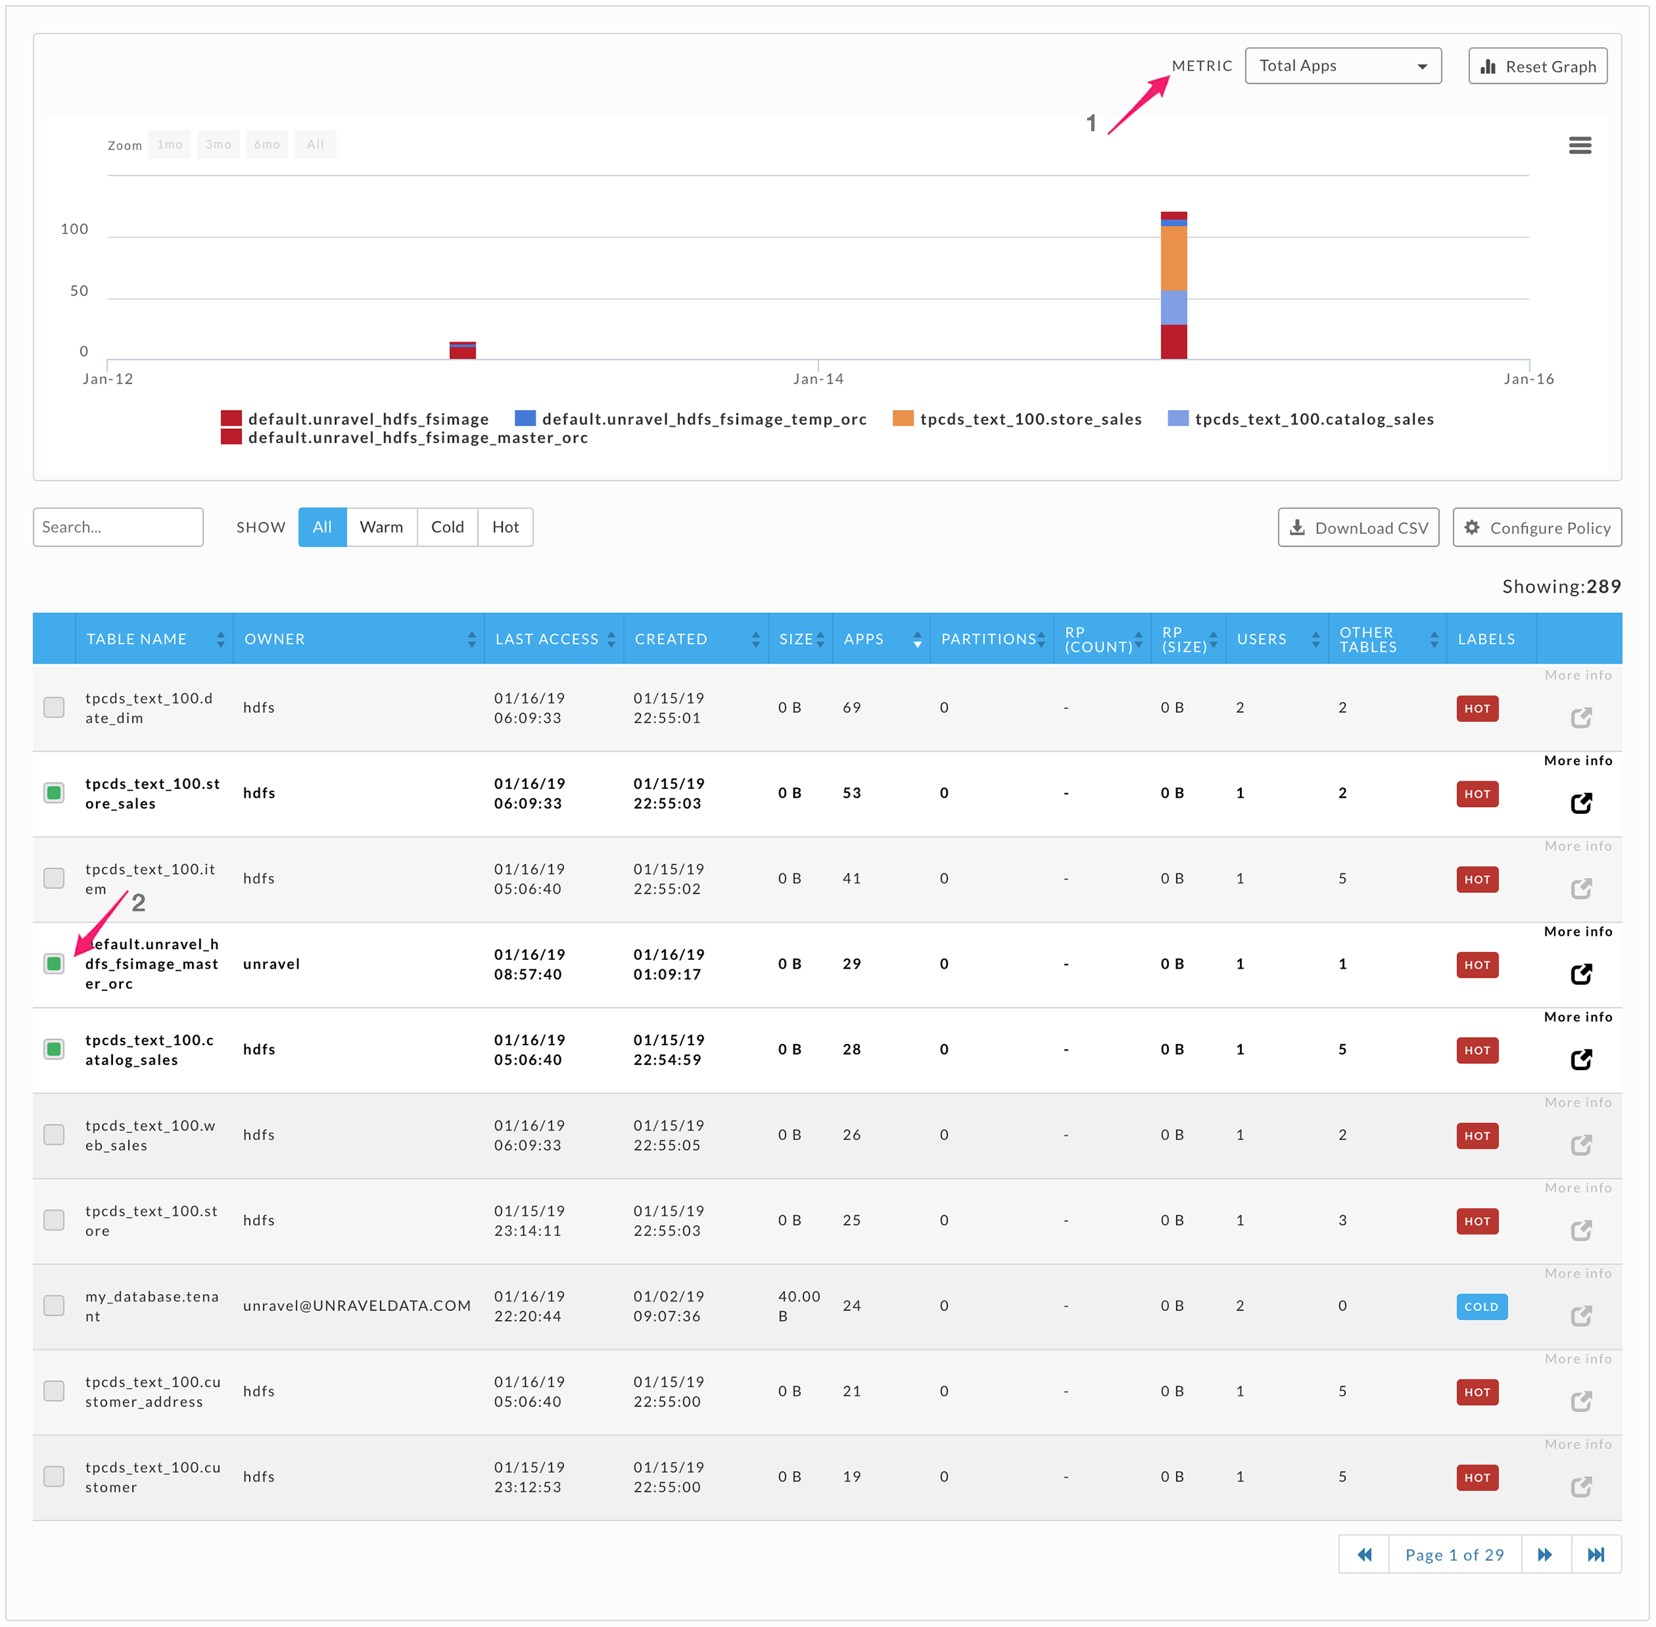Open More info for tpcds_text_100.web_sales

1581,1145
